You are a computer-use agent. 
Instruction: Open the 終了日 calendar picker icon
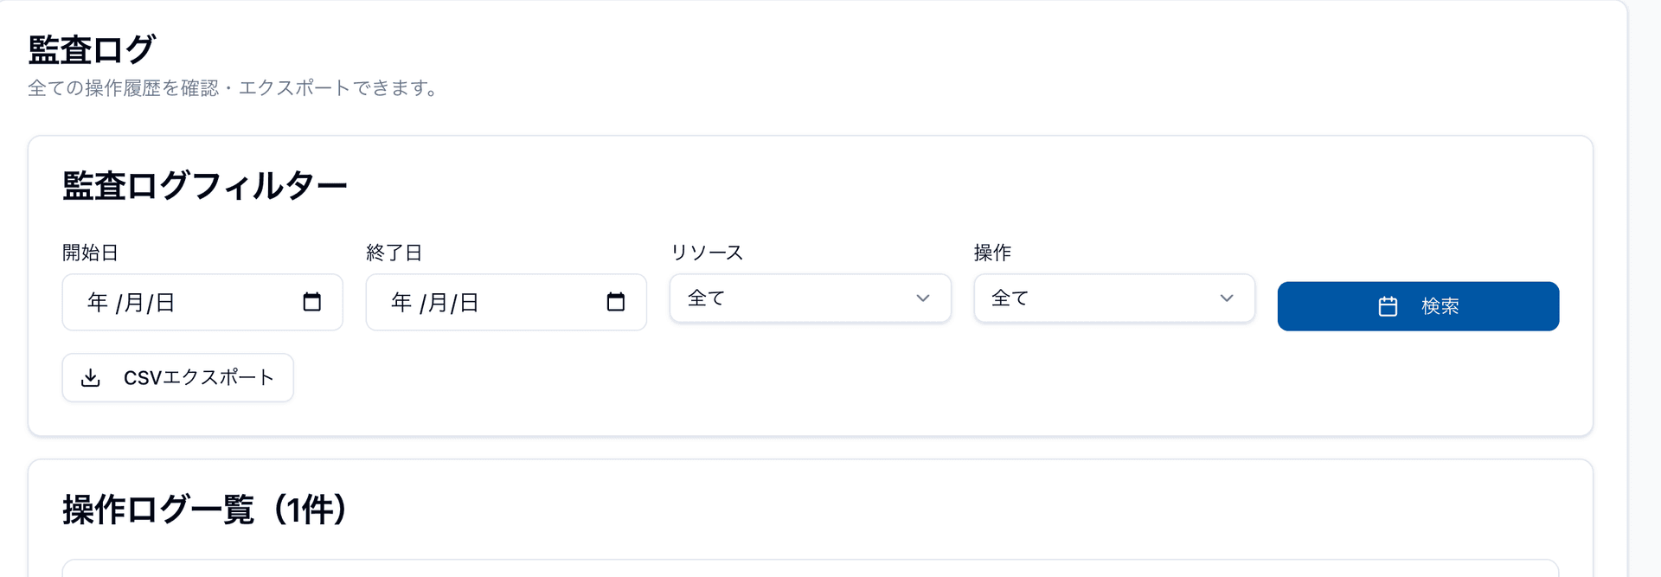coord(616,302)
